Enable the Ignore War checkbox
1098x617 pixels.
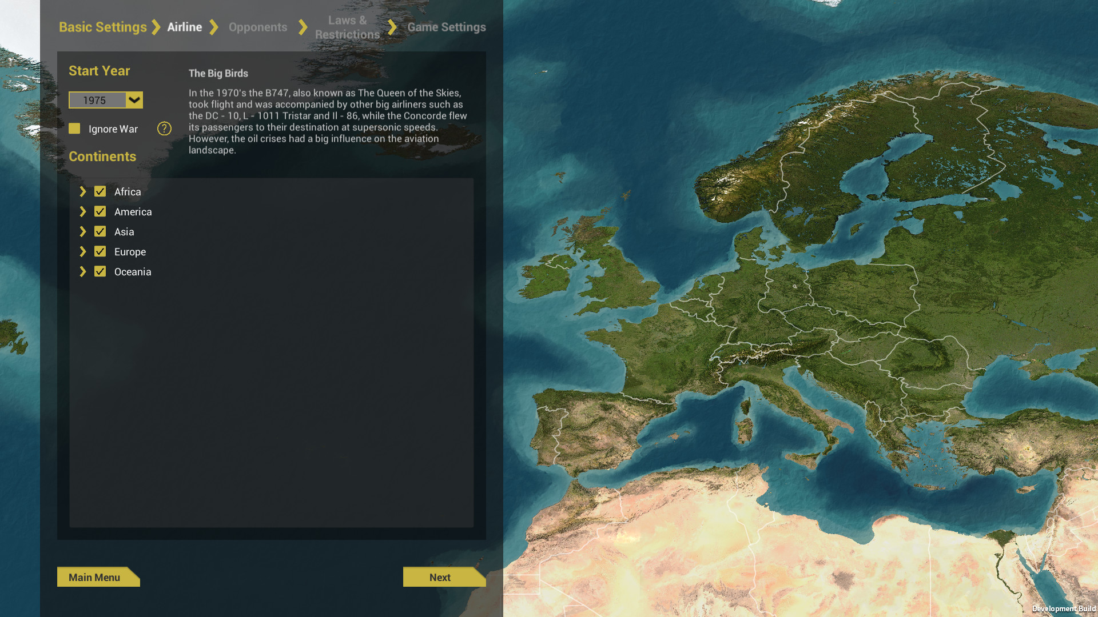click(74, 129)
